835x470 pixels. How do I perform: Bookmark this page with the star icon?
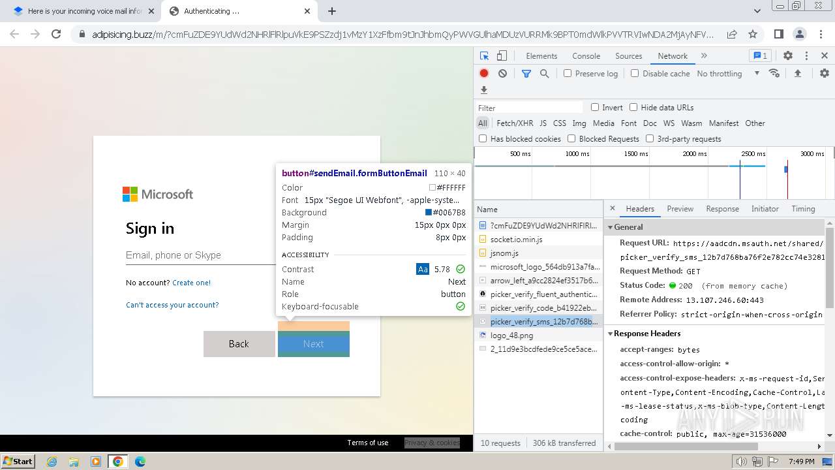753,34
